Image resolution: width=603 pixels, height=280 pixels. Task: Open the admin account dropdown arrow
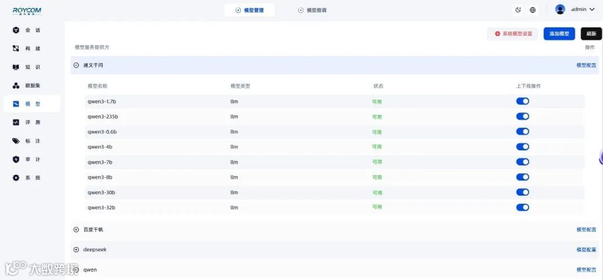point(592,10)
